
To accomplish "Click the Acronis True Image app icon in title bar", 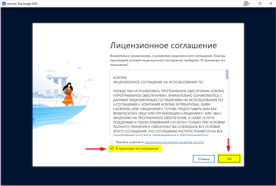I will point(4,3).
